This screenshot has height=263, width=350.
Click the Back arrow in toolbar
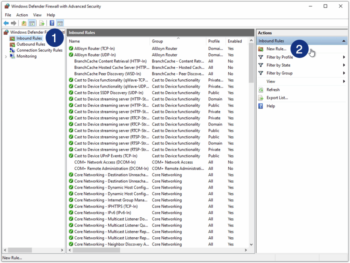[6, 23]
